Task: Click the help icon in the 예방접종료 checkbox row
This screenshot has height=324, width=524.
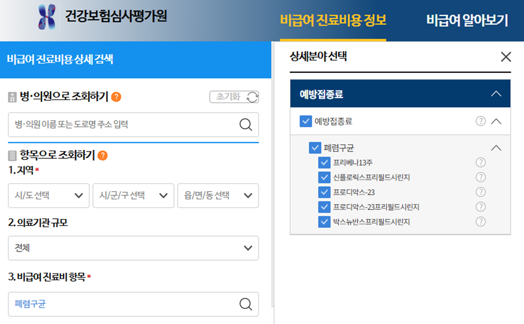Action: pyautogui.click(x=480, y=121)
